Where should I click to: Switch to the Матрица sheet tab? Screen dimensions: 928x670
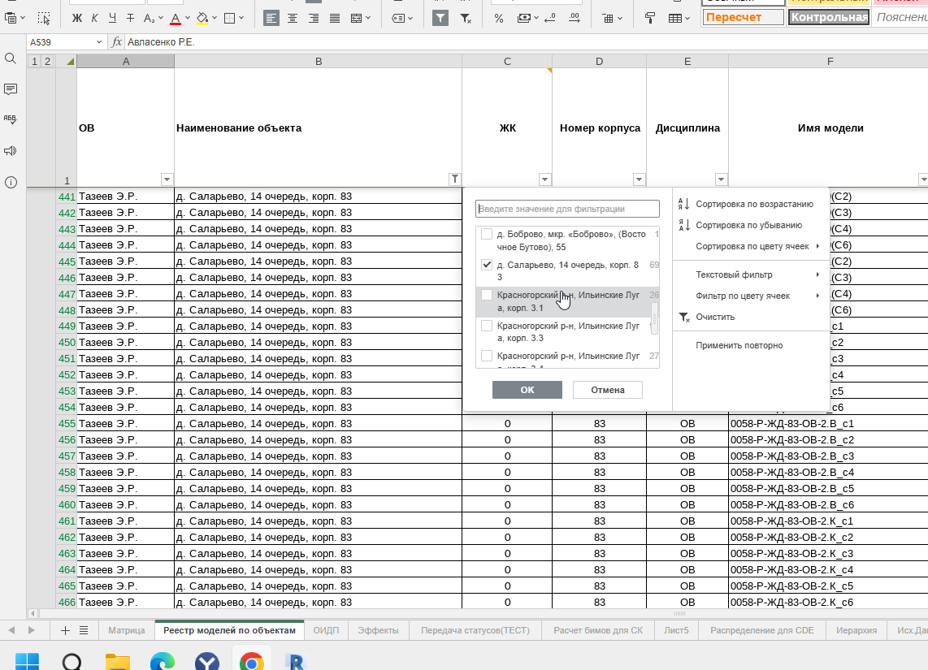coord(126,630)
